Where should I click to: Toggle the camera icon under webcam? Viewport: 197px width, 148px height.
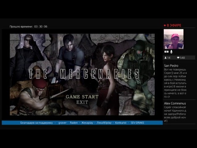(x=167, y=52)
